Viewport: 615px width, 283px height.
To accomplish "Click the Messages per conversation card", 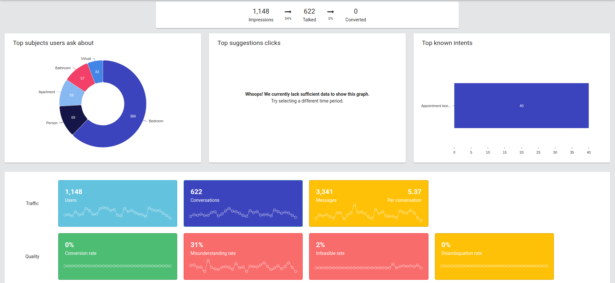I will [x=369, y=203].
